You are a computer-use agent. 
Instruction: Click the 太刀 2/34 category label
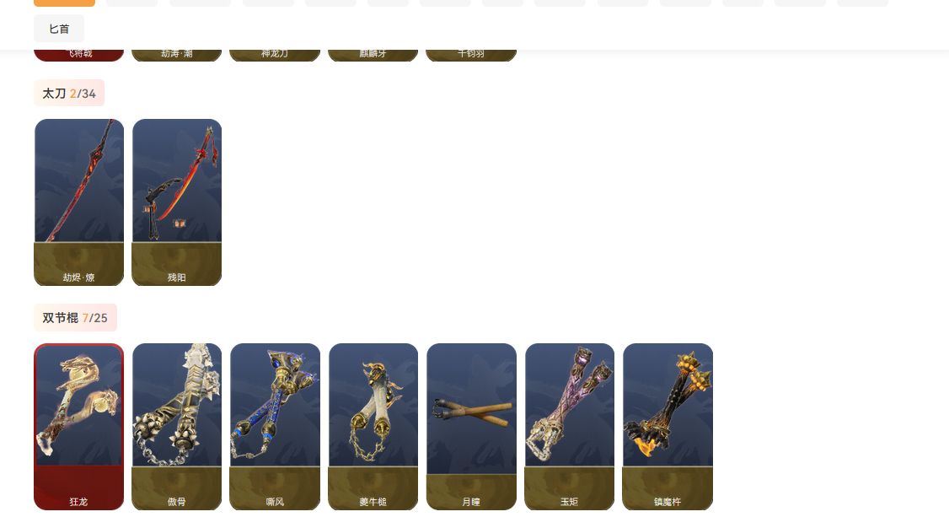[x=69, y=94]
